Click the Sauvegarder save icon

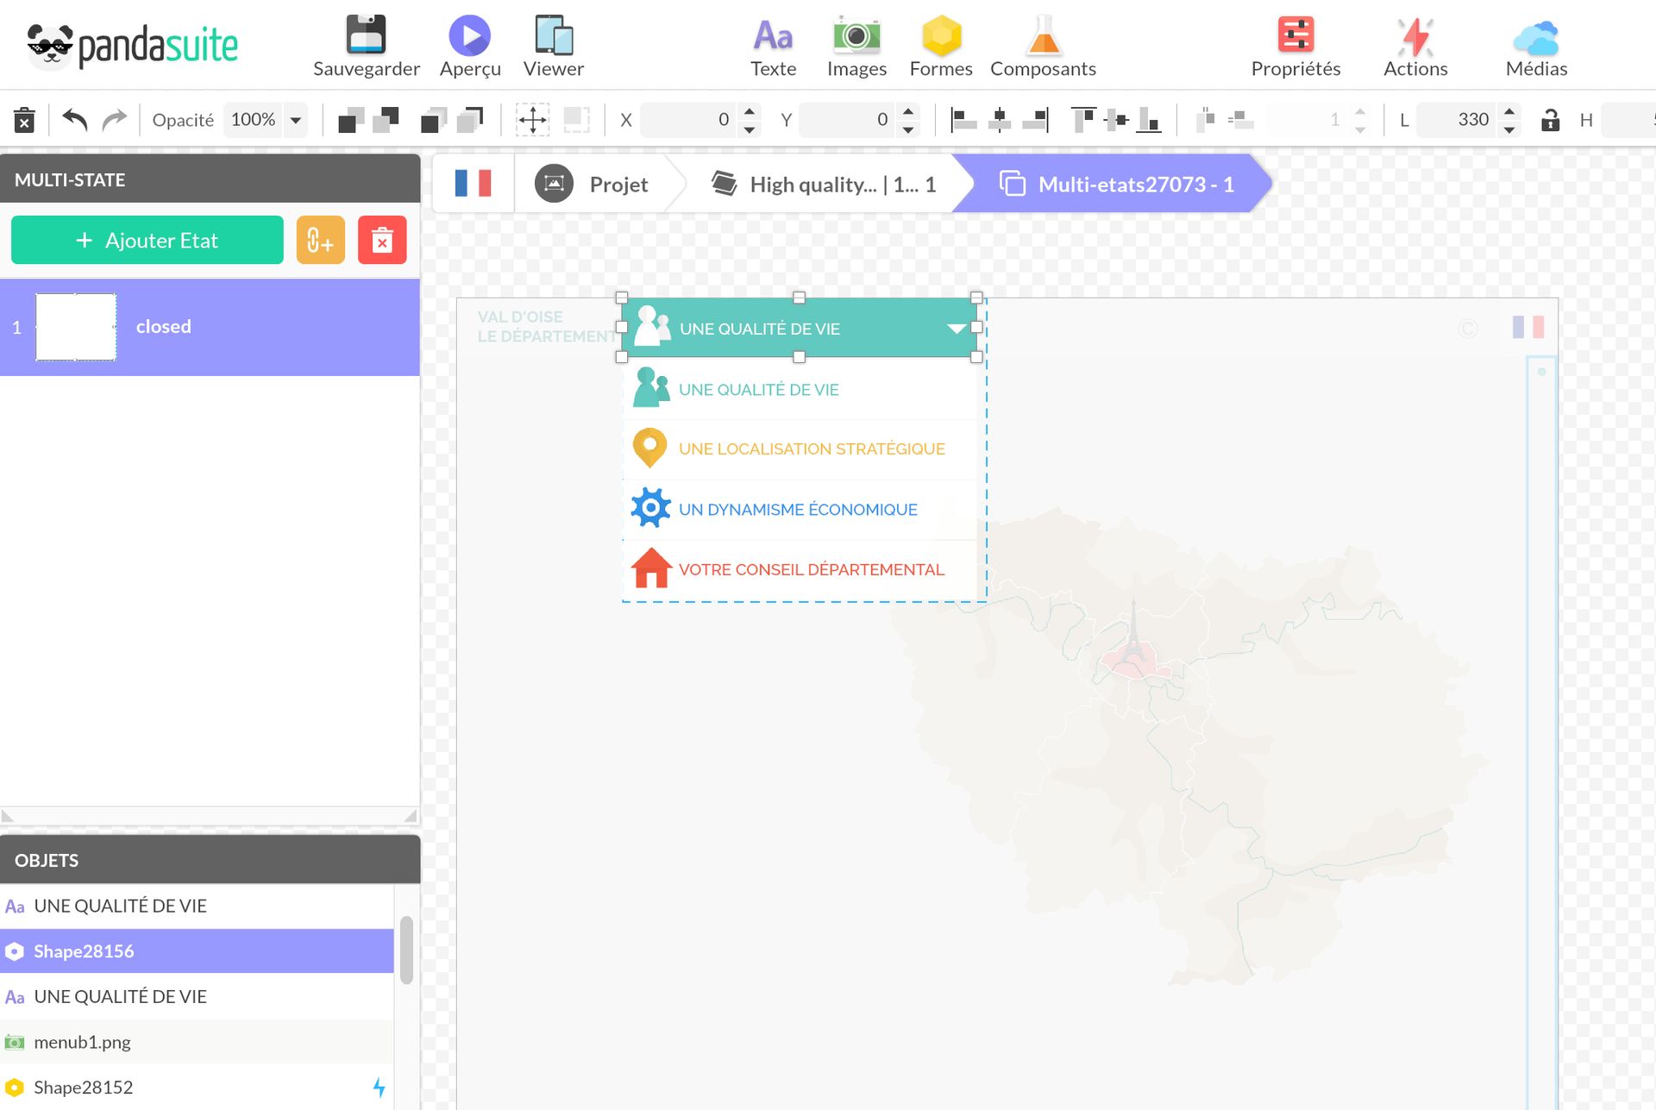(366, 35)
